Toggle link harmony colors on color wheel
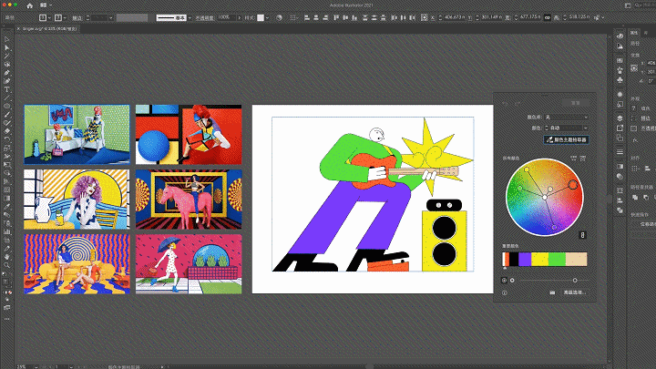Screen dimensions: 656x369 pos(583,237)
